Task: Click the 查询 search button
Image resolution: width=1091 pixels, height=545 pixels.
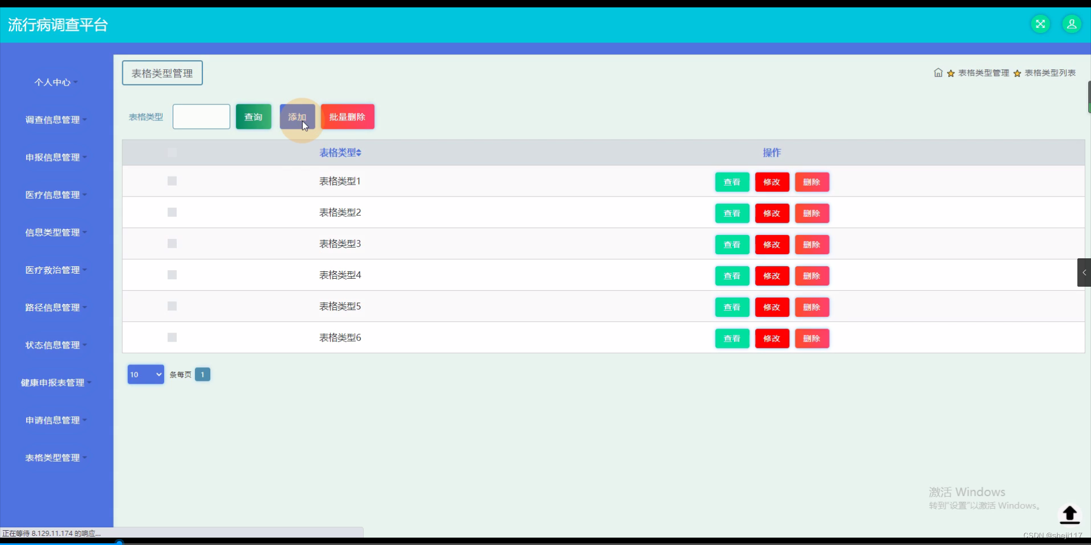Action: (x=253, y=117)
